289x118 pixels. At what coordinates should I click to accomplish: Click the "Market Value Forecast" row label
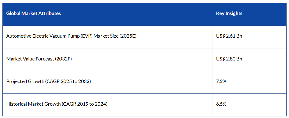[39, 59]
